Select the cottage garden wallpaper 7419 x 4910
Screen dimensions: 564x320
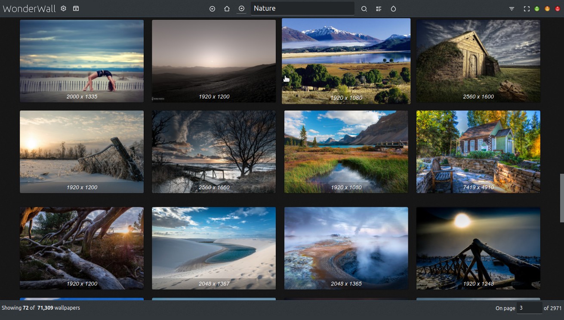pyautogui.click(x=478, y=151)
